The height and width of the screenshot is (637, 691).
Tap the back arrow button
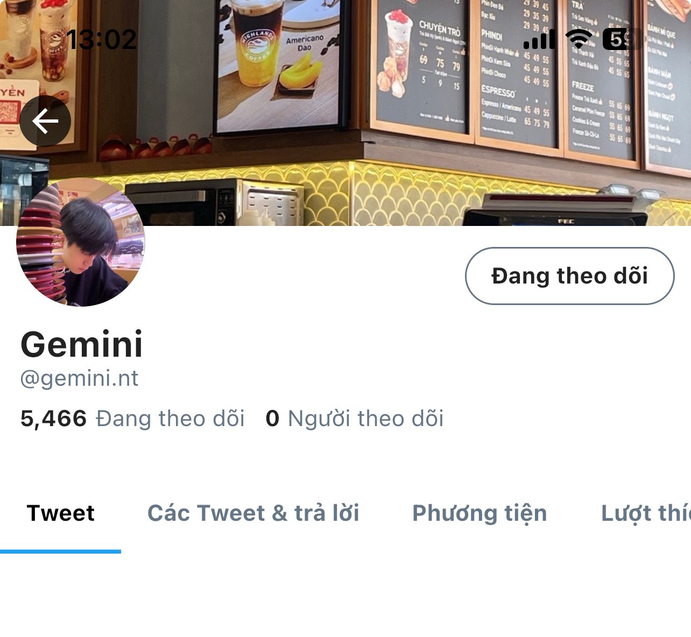45,121
